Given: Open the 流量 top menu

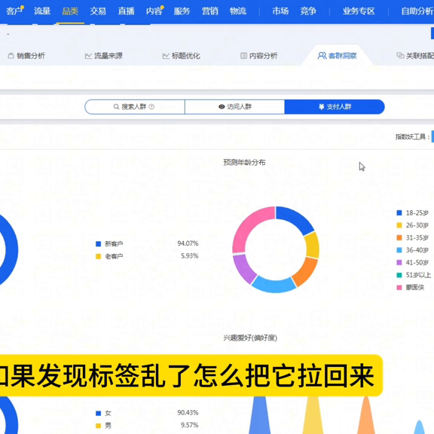Looking at the screenshot, I should click(42, 11).
